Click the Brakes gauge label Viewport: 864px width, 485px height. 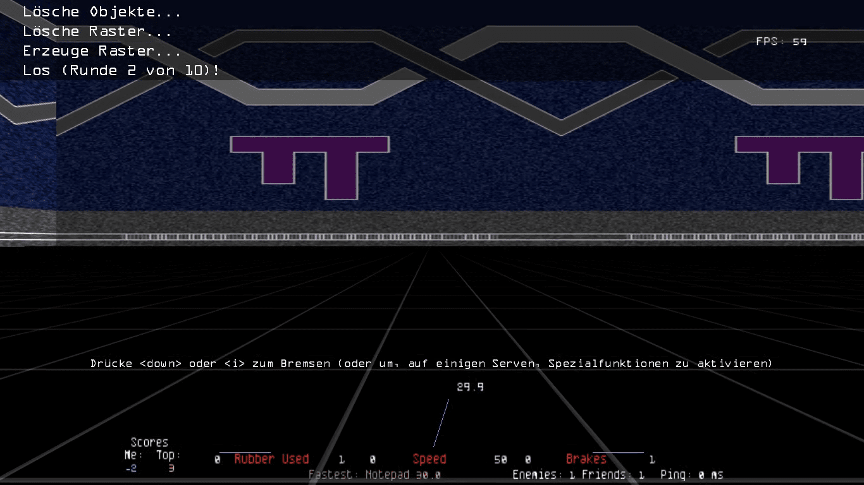(586, 459)
